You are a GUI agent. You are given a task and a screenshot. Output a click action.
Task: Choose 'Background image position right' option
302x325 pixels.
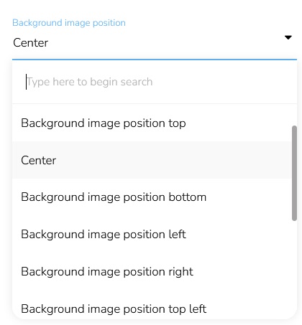pyautogui.click(x=152, y=271)
